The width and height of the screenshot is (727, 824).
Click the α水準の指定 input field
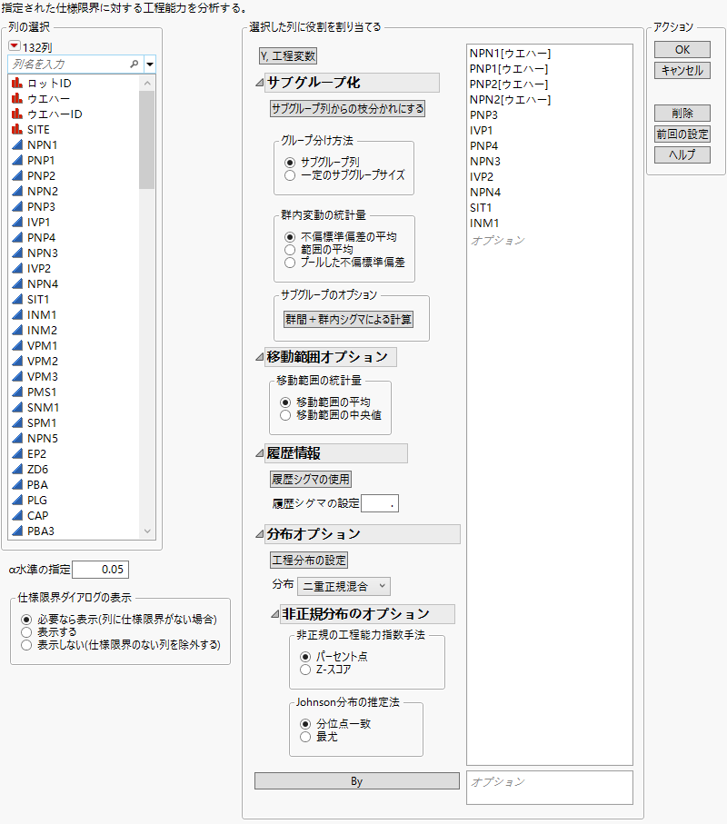pyautogui.click(x=100, y=569)
